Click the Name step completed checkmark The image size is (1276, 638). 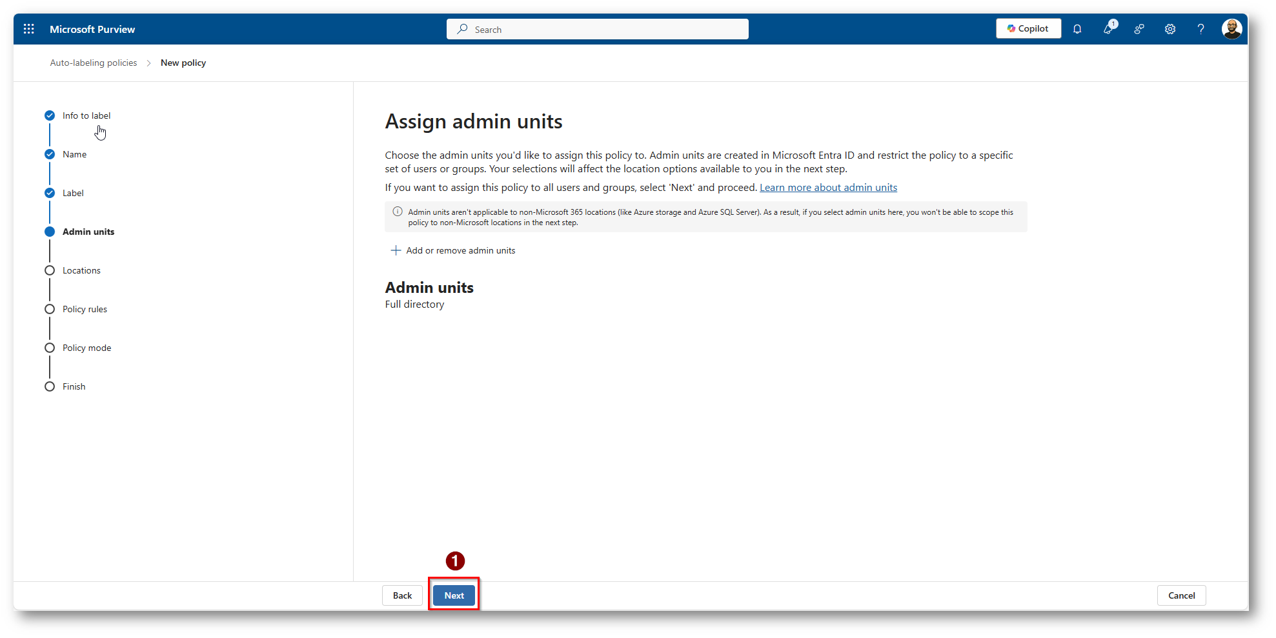point(50,154)
